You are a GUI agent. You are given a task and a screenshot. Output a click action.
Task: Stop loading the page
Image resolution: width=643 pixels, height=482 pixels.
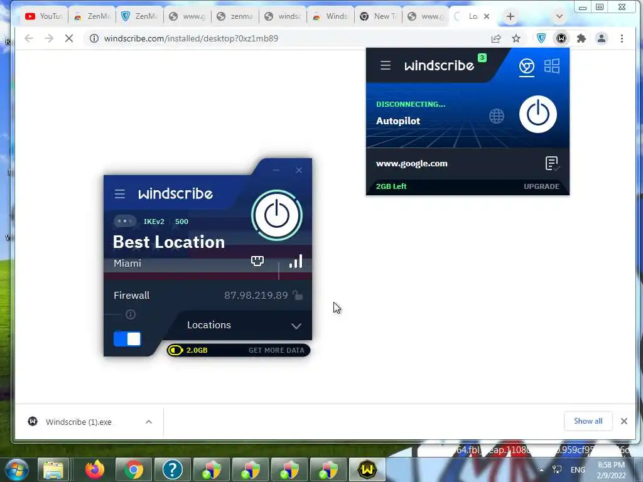(69, 38)
